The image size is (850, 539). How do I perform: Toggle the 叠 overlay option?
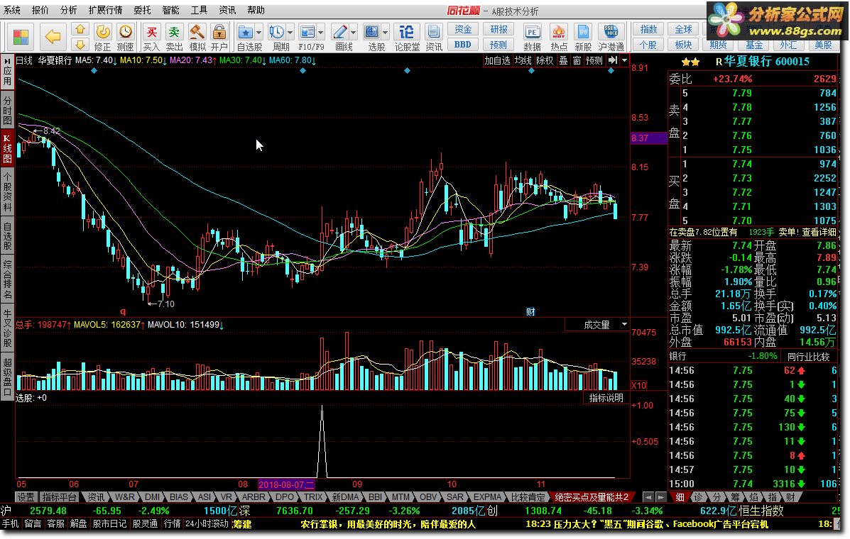563,60
